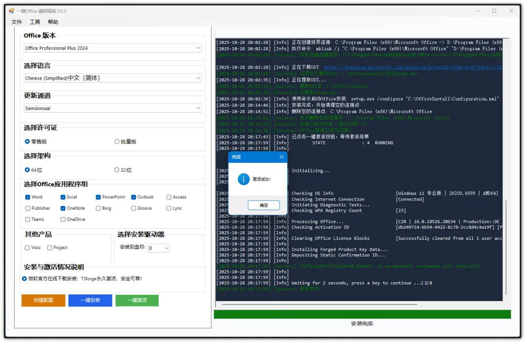Image resolution: width=525 pixels, height=342 pixels.
Task: Click the green 一键激活 button
Action: 137,301
